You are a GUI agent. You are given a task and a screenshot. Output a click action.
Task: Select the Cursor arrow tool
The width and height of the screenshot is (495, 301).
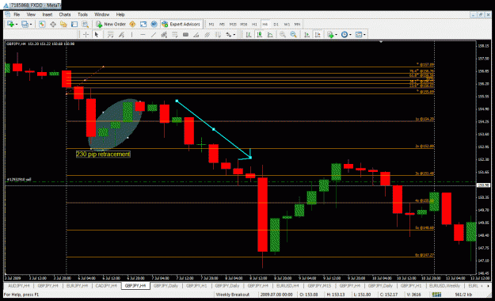pyautogui.click(x=97, y=34)
